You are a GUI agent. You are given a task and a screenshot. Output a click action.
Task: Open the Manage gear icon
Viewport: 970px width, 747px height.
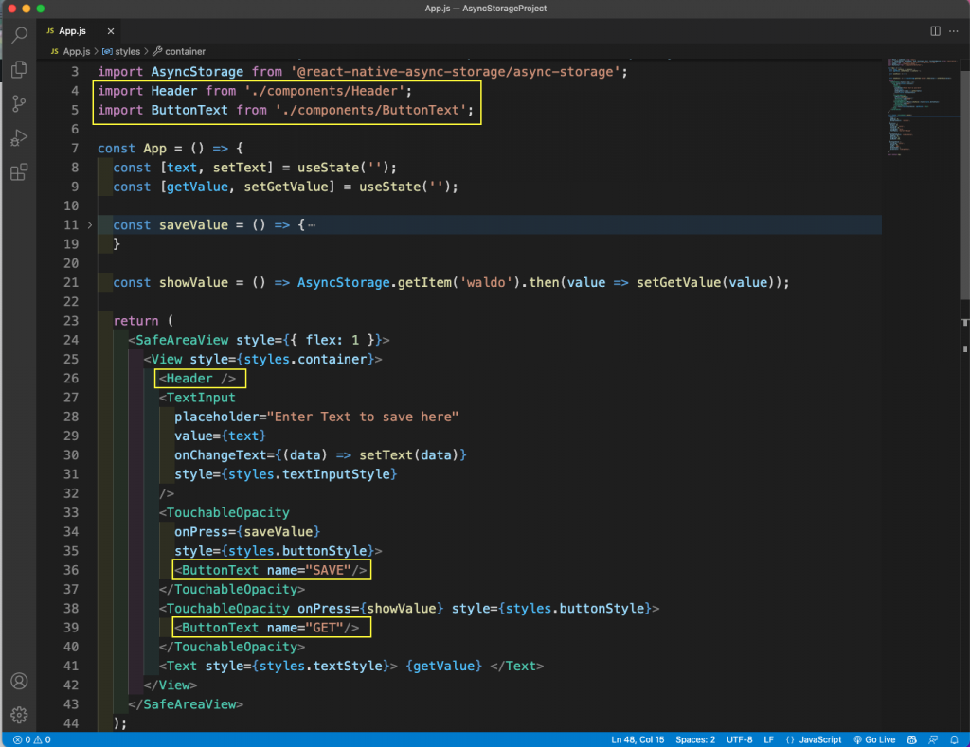19,714
